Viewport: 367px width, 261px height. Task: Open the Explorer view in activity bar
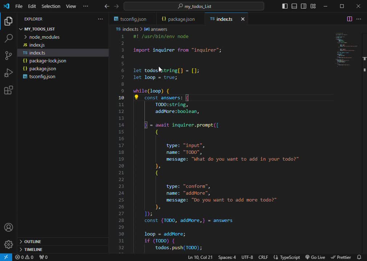pos(8,21)
